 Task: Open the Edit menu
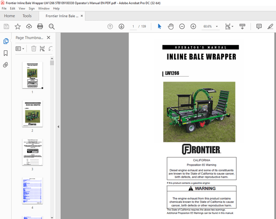[12, 8]
